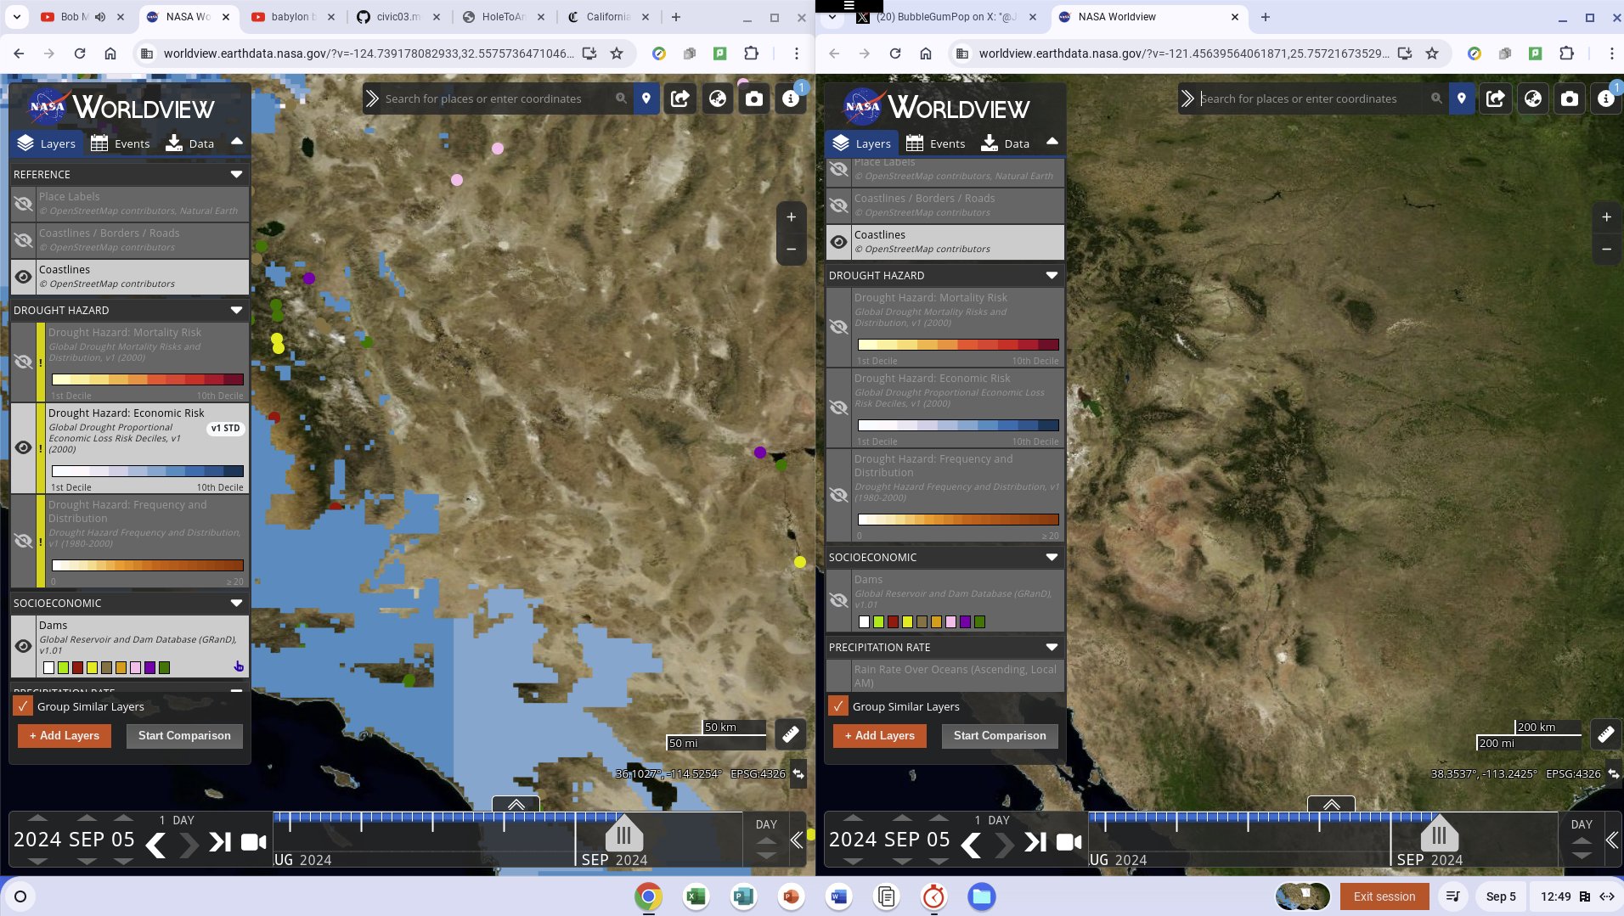Click animation video camera icon in left timeline
The image size is (1624, 916).
[253, 842]
